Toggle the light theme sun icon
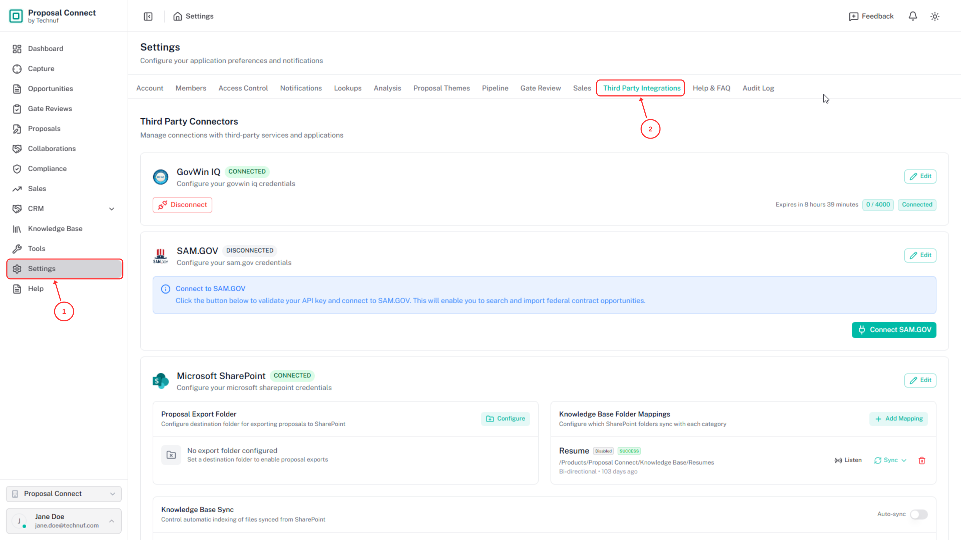Viewport: 961px width, 540px height. point(934,16)
